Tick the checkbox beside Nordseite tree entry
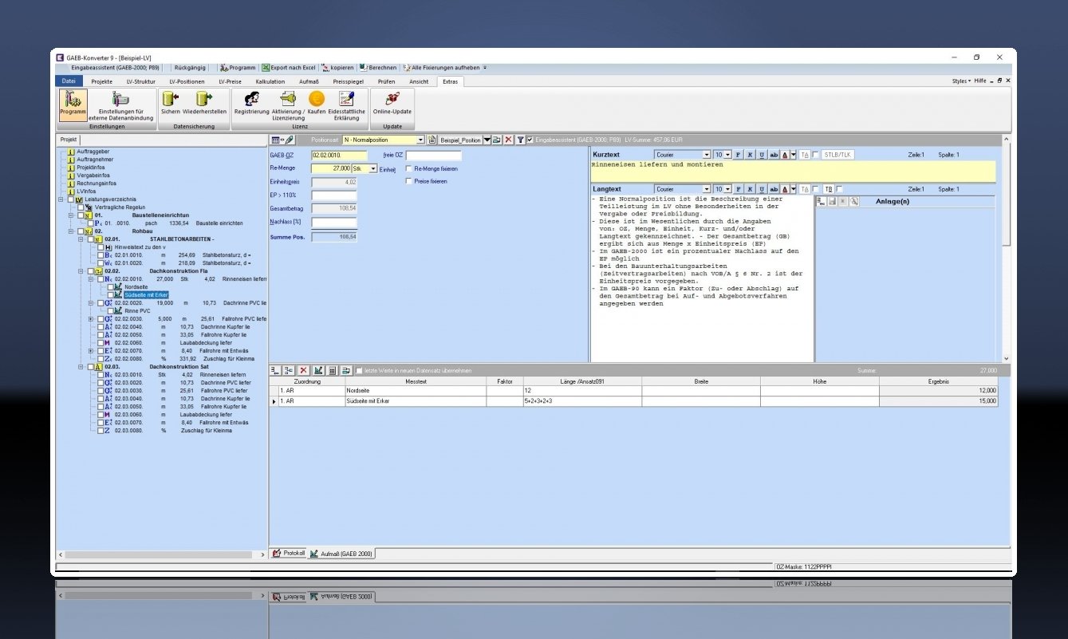The image size is (1068, 639). click(x=110, y=286)
